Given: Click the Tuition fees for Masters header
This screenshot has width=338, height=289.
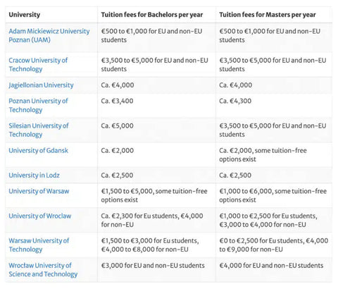Looking at the screenshot, I should click(x=268, y=15).
